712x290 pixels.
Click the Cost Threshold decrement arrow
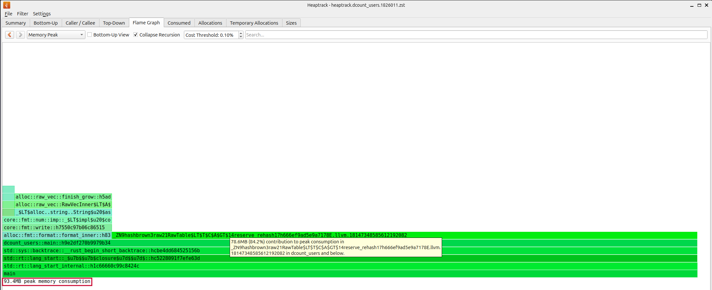(240, 36)
